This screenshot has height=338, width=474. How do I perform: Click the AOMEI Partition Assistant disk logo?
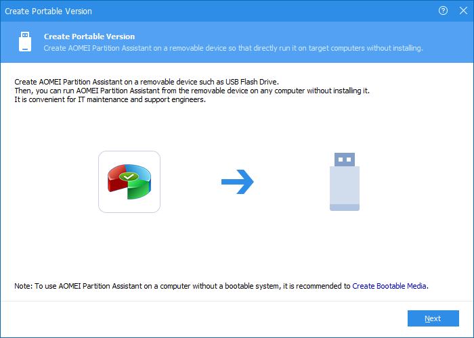coord(129,182)
